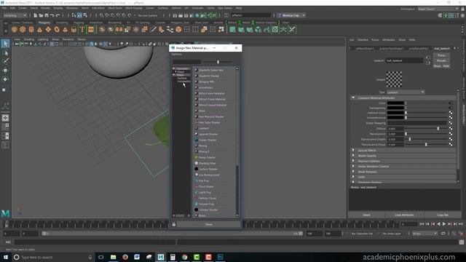Screen dimensions: 466x262
Task: Switch to the Rendering shelf tab
Action: click(x=114, y=23)
